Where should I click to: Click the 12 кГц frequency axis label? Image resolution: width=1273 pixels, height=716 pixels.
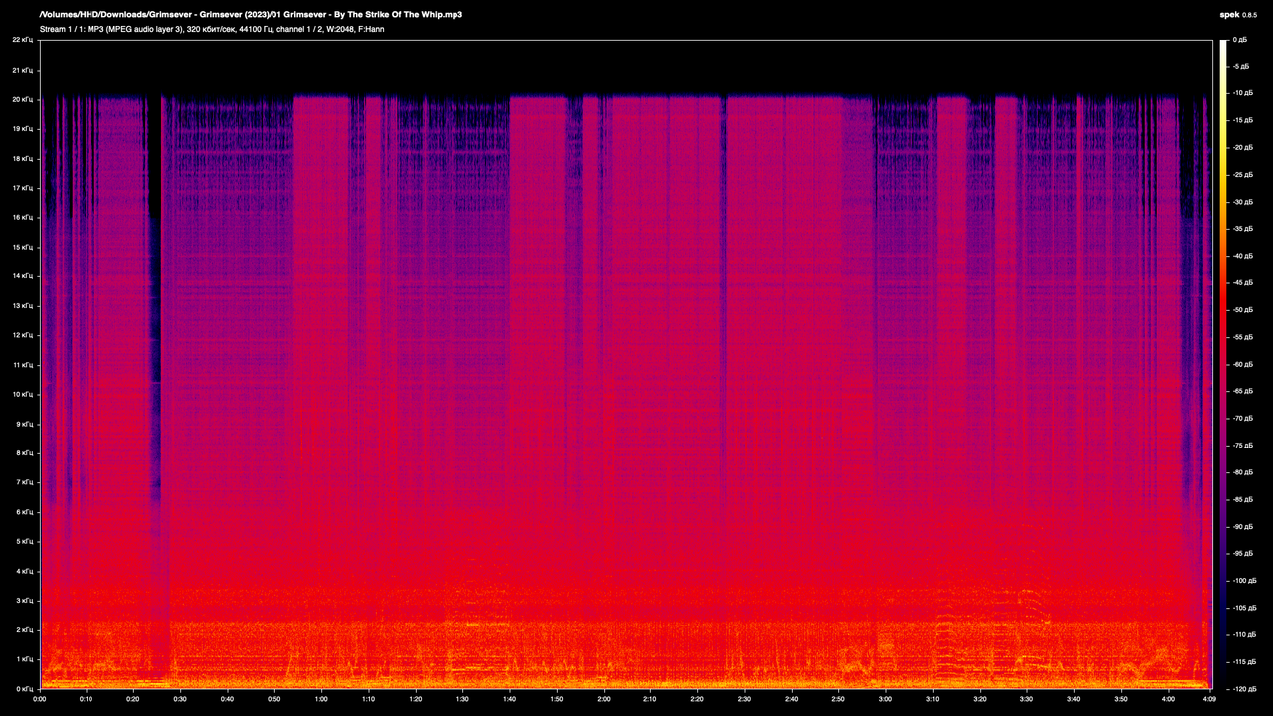click(x=22, y=335)
